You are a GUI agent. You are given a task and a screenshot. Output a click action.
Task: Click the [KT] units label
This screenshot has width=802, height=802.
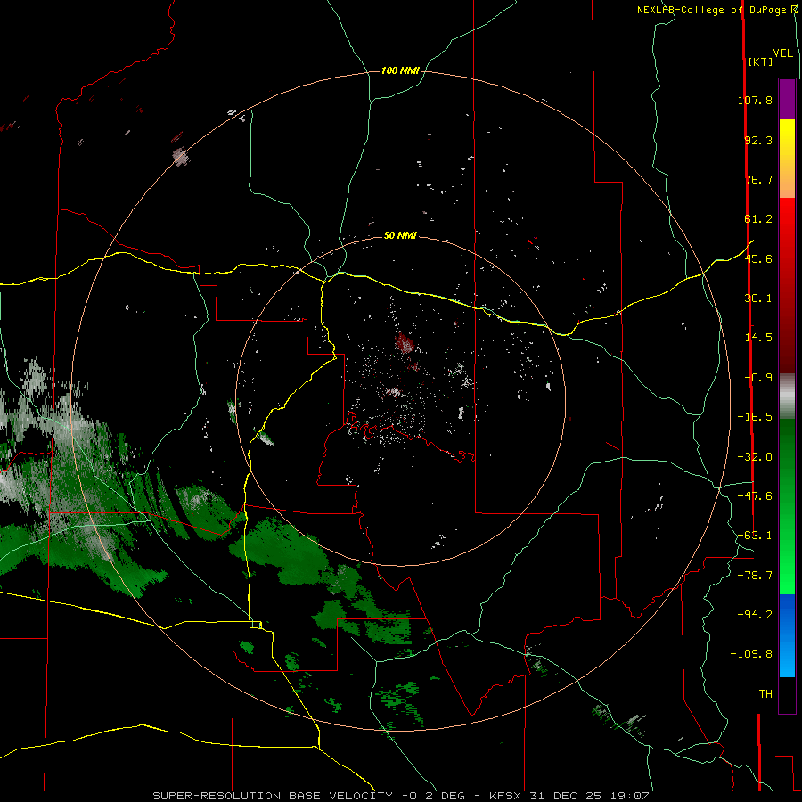pos(760,61)
